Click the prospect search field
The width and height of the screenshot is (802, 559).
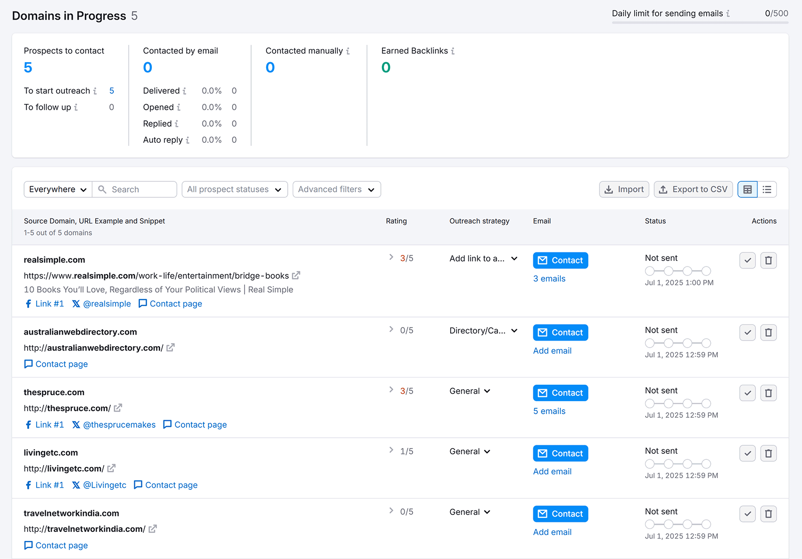tap(134, 189)
